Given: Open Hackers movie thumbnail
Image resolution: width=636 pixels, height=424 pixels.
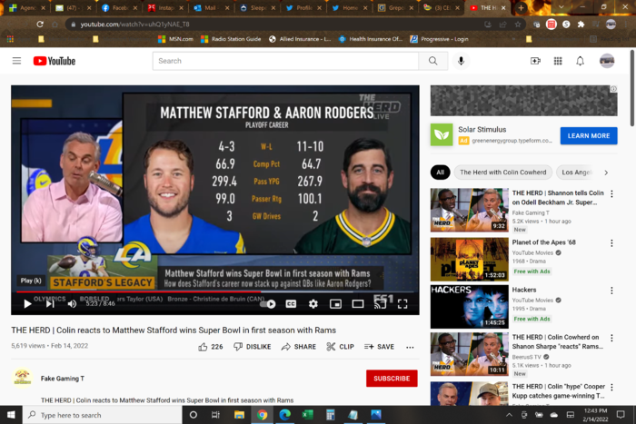Looking at the screenshot, I should point(470,307).
